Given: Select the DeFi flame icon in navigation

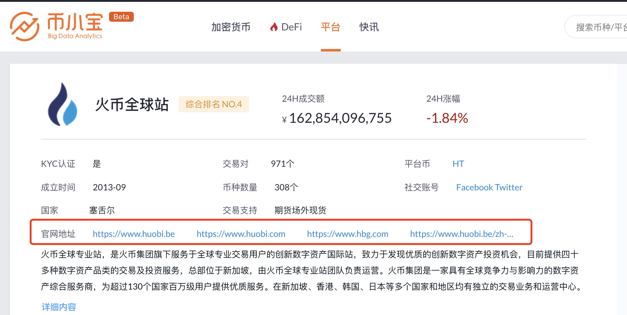Looking at the screenshot, I should pos(274,27).
